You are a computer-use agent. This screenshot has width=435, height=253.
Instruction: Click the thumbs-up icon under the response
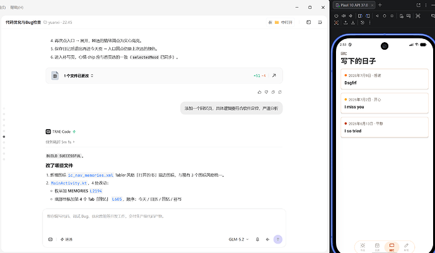(259, 92)
